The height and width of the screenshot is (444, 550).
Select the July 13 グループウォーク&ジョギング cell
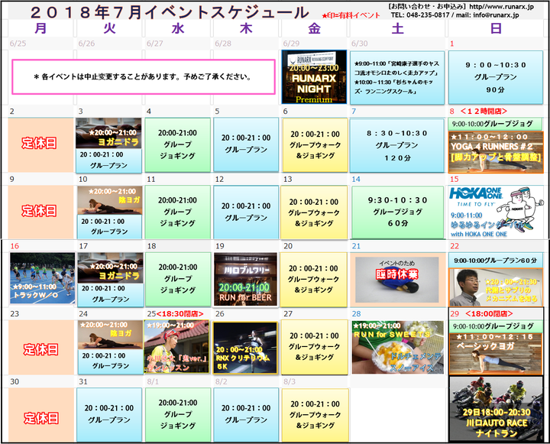point(314,212)
